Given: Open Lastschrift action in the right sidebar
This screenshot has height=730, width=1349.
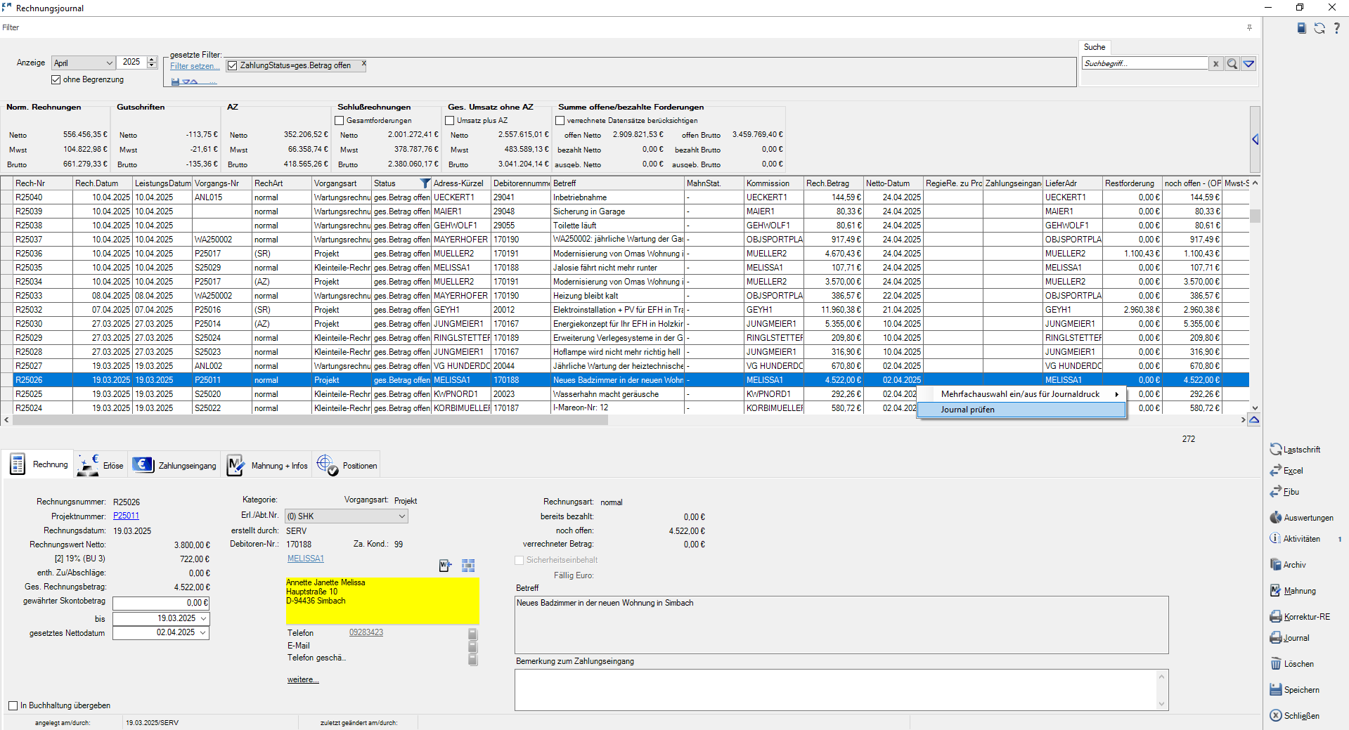Looking at the screenshot, I should (x=1295, y=450).
